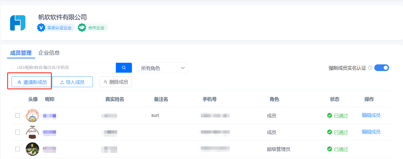Open the rabbit avatar in suri row
The height and width of the screenshot is (159, 403).
32,116
